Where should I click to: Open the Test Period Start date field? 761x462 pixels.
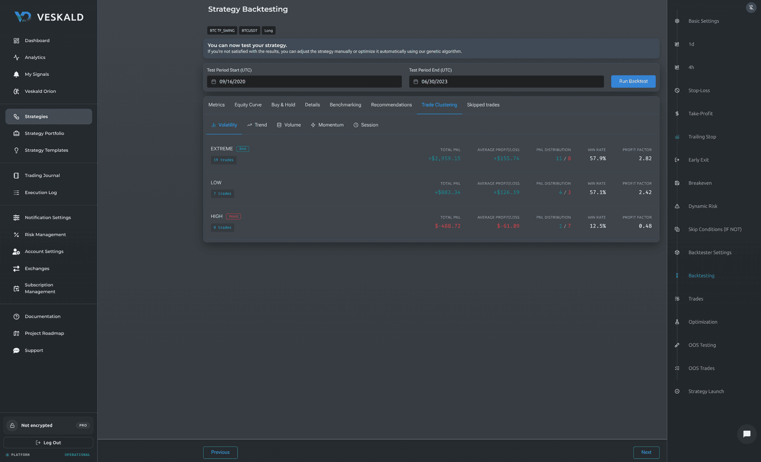point(304,82)
